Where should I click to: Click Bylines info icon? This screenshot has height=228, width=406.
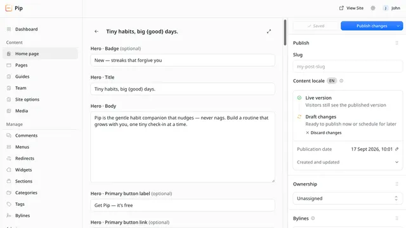click(313, 218)
